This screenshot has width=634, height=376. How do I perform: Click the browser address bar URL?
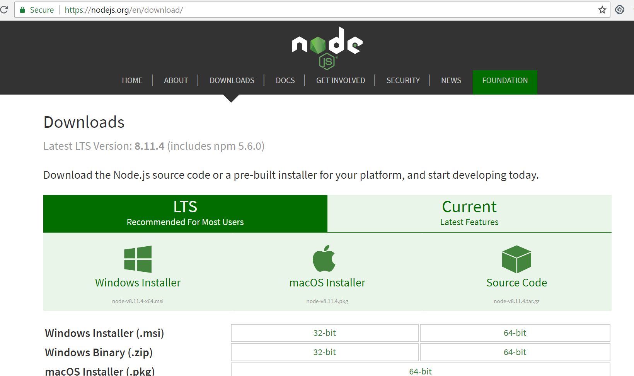[124, 10]
